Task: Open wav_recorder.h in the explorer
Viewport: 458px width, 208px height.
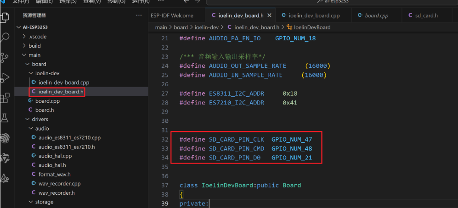Action: [x=57, y=193]
